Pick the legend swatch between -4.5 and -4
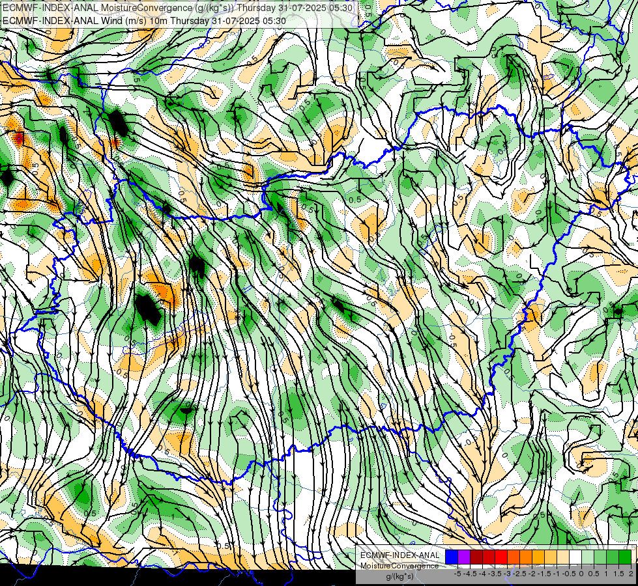 476,557
